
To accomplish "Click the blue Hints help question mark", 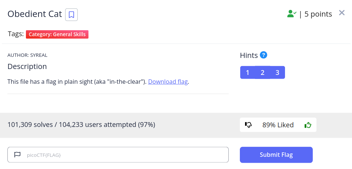I will point(264,55).
